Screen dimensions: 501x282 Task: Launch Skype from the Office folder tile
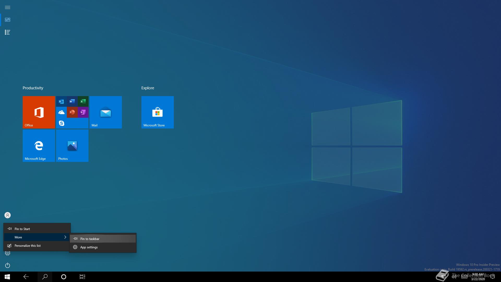61,123
